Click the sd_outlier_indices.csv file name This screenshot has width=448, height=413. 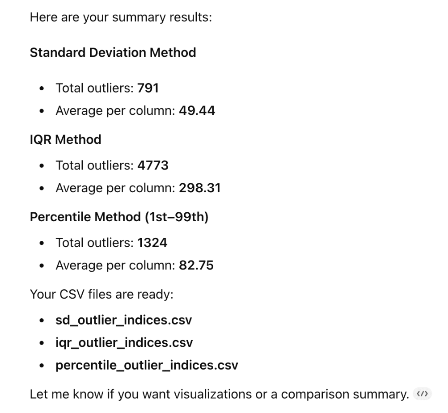(124, 320)
